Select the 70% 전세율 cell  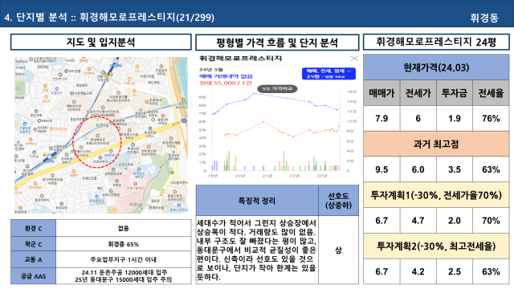click(491, 221)
